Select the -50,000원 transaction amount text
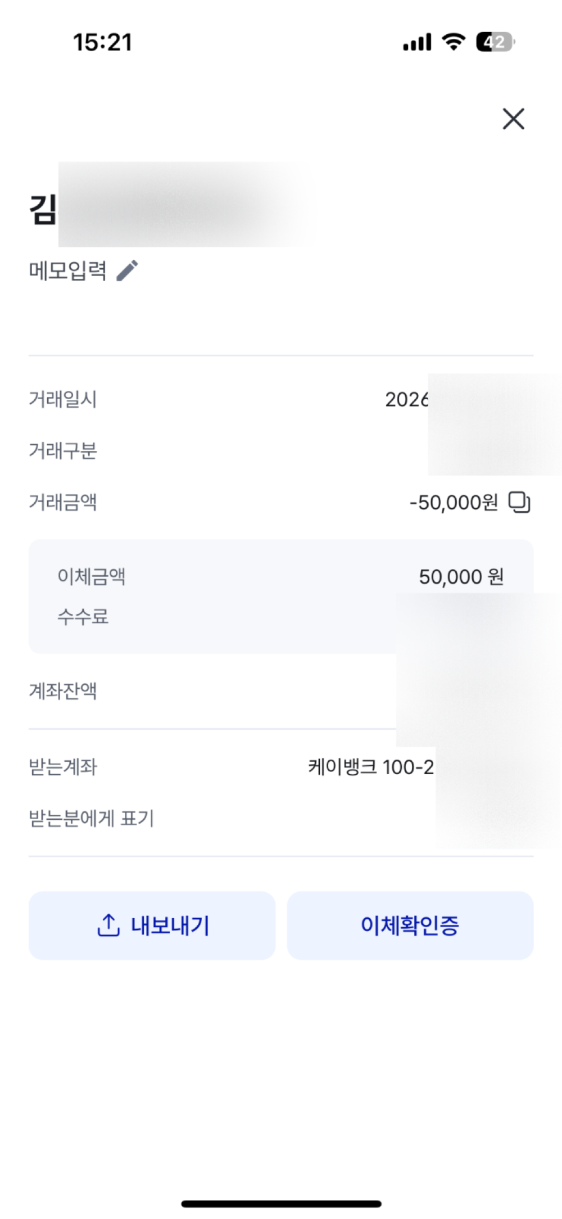This screenshot has width=562, height=1219. [x=454, y=502]
